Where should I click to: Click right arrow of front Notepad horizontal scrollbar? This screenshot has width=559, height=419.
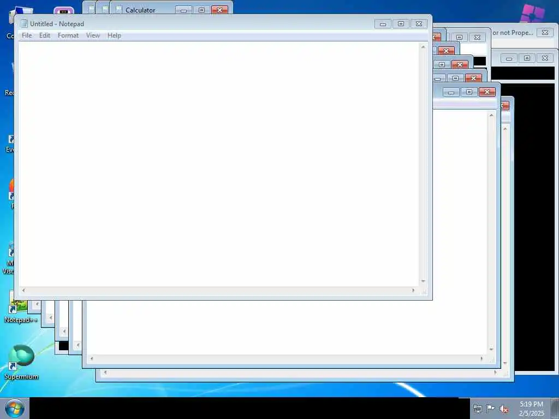(414, 290)
